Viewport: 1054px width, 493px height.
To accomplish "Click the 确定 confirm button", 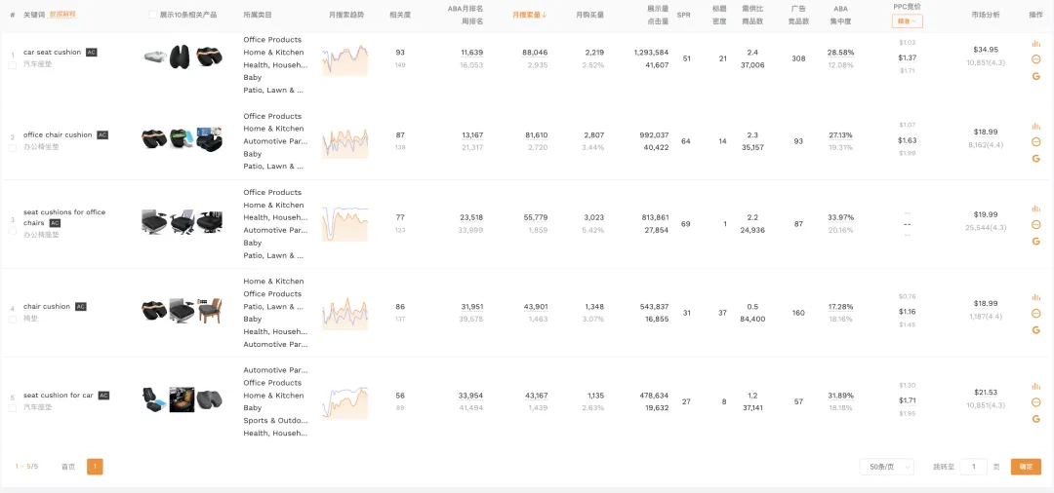I will (x=1026, y=467).
